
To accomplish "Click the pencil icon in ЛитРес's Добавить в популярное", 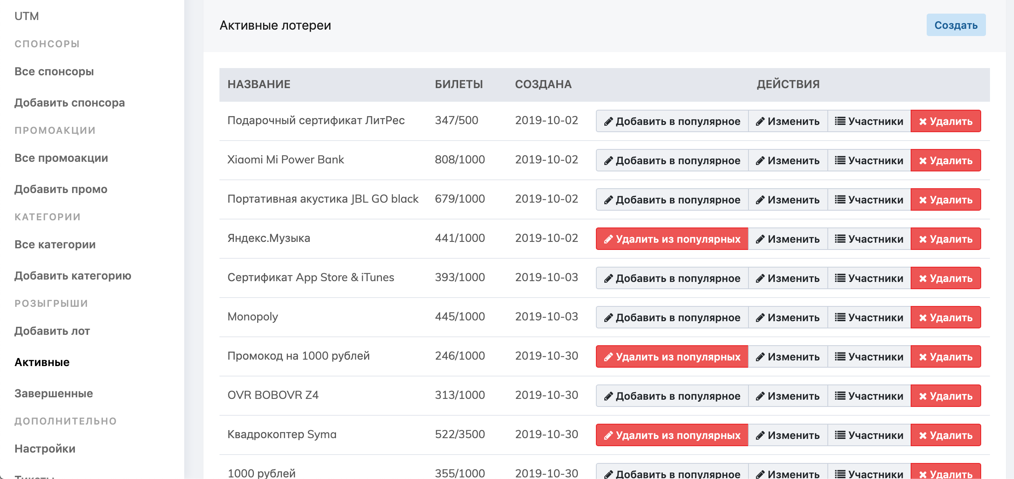I will coord(608,121).
